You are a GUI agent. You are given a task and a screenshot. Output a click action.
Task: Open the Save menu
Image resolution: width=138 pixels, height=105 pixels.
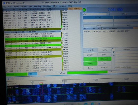30,6
